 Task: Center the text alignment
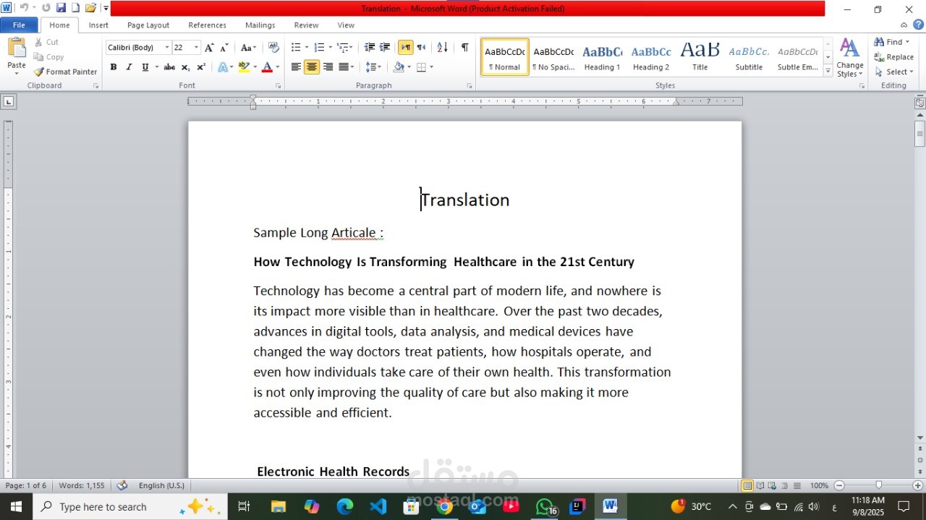point(312,67)
